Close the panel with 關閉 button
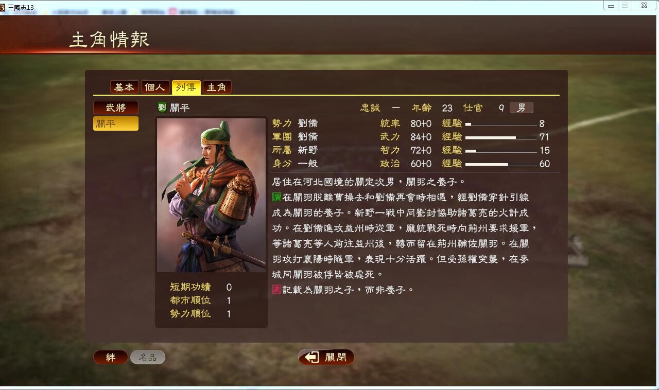The image size is (659, 390). click(326, 357)
